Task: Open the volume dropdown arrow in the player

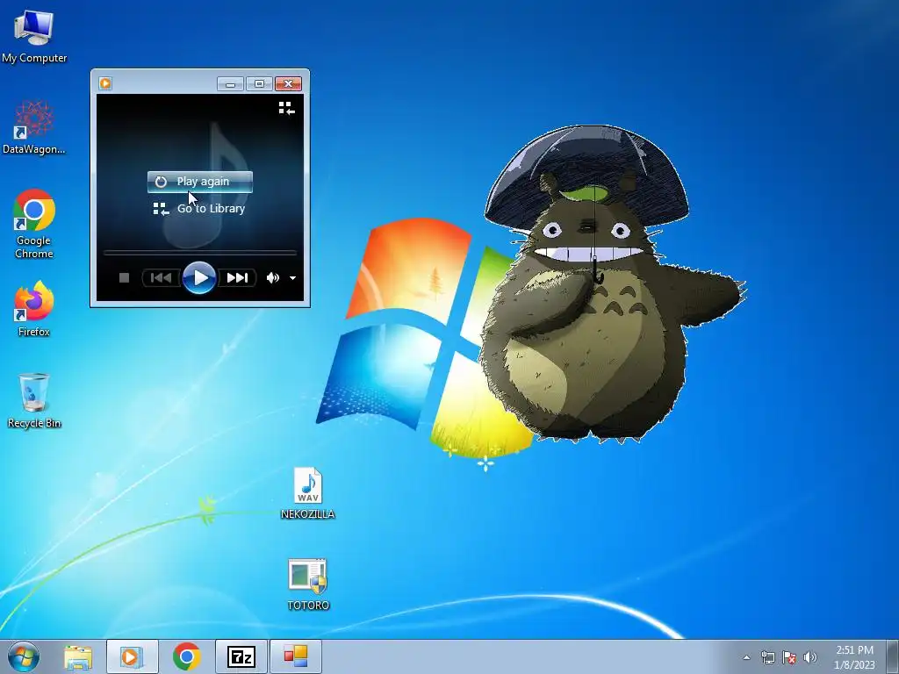Action: [x=292, y=278]
